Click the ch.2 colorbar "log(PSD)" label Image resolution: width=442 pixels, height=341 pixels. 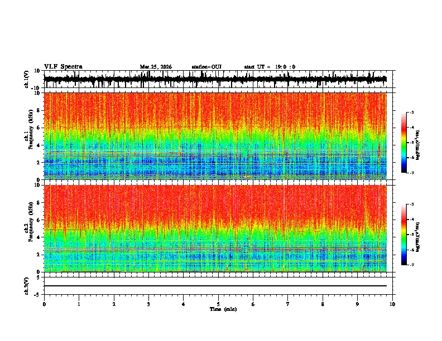[418, 237]
